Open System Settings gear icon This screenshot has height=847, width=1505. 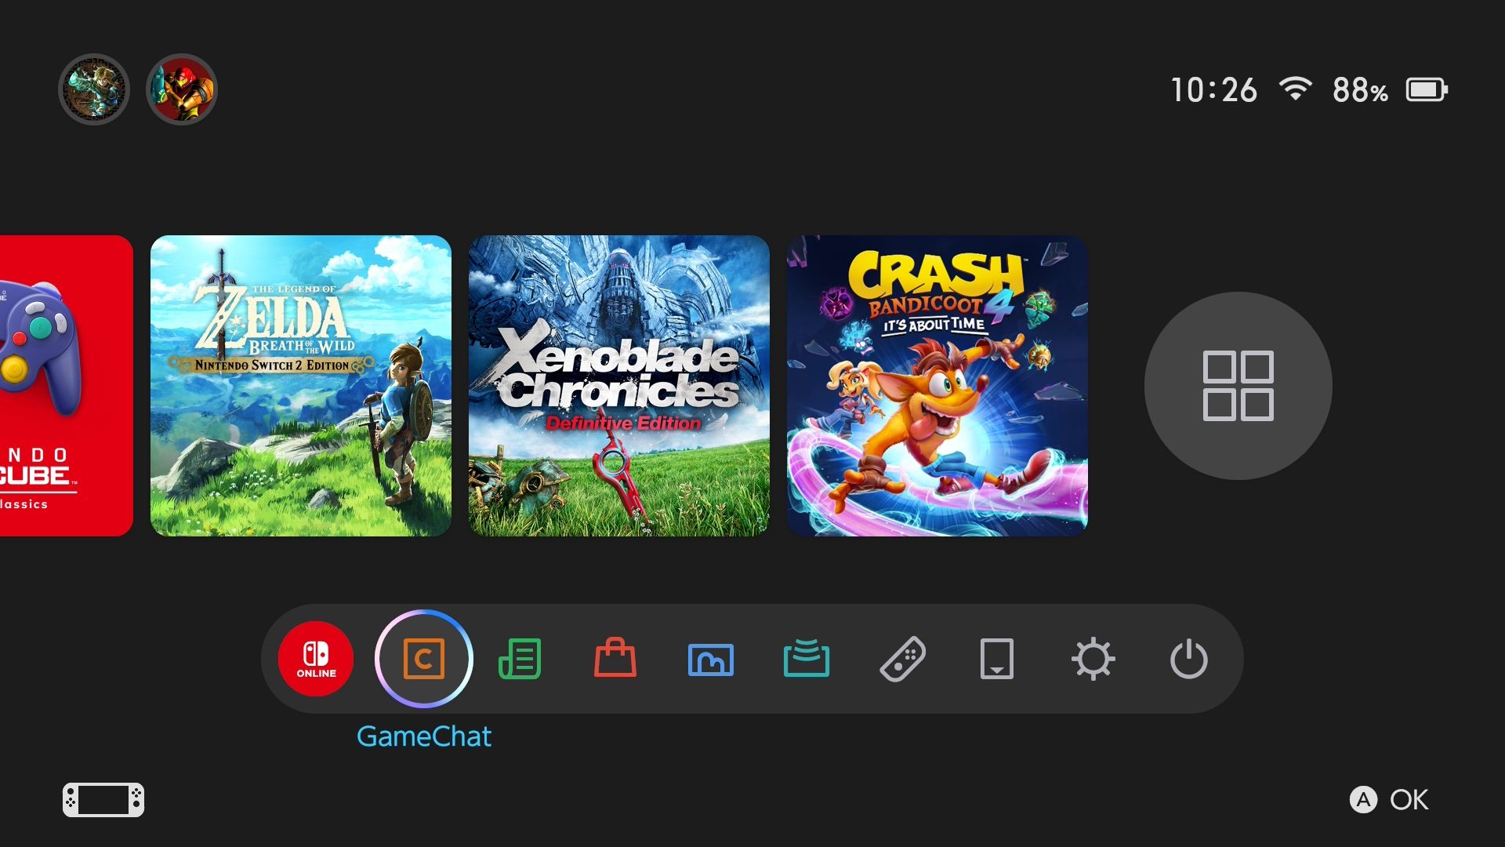(1093, 659)
